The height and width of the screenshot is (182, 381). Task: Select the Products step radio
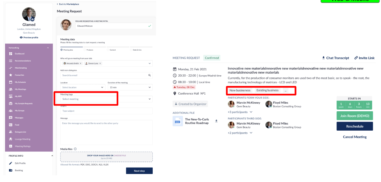click(x=85, y=50)
